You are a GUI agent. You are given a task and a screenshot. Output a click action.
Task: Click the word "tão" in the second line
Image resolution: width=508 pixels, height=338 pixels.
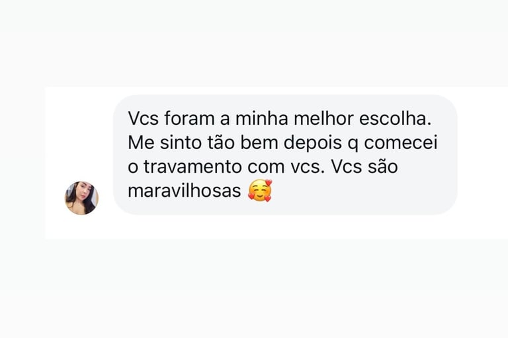(221, 143)
